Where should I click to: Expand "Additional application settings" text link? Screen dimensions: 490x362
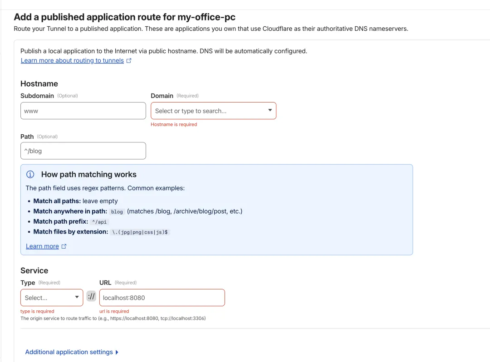69,352
